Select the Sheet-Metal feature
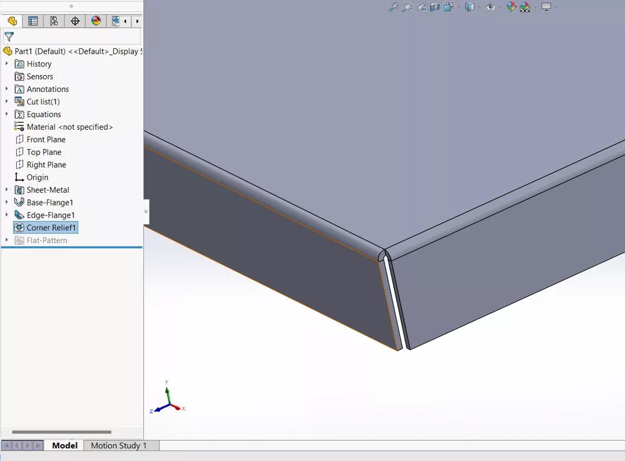 (42, 190)
